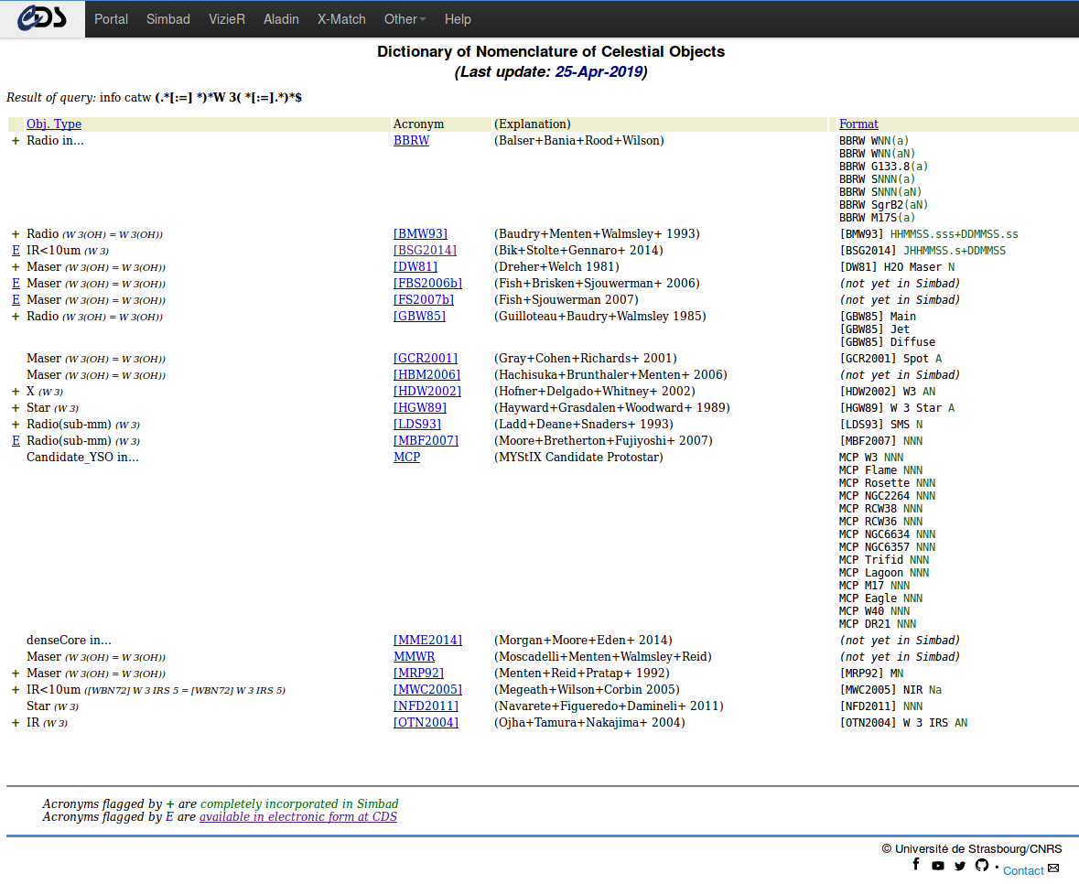This screenshot has height=884, width=1079.
Task: Open the Twitter icon in the footer
Action: point(960,866)
